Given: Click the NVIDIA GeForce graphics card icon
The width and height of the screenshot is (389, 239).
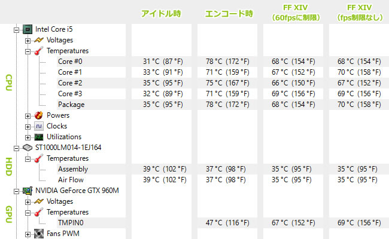Looking at the screenshot, I should pos(28,191).
